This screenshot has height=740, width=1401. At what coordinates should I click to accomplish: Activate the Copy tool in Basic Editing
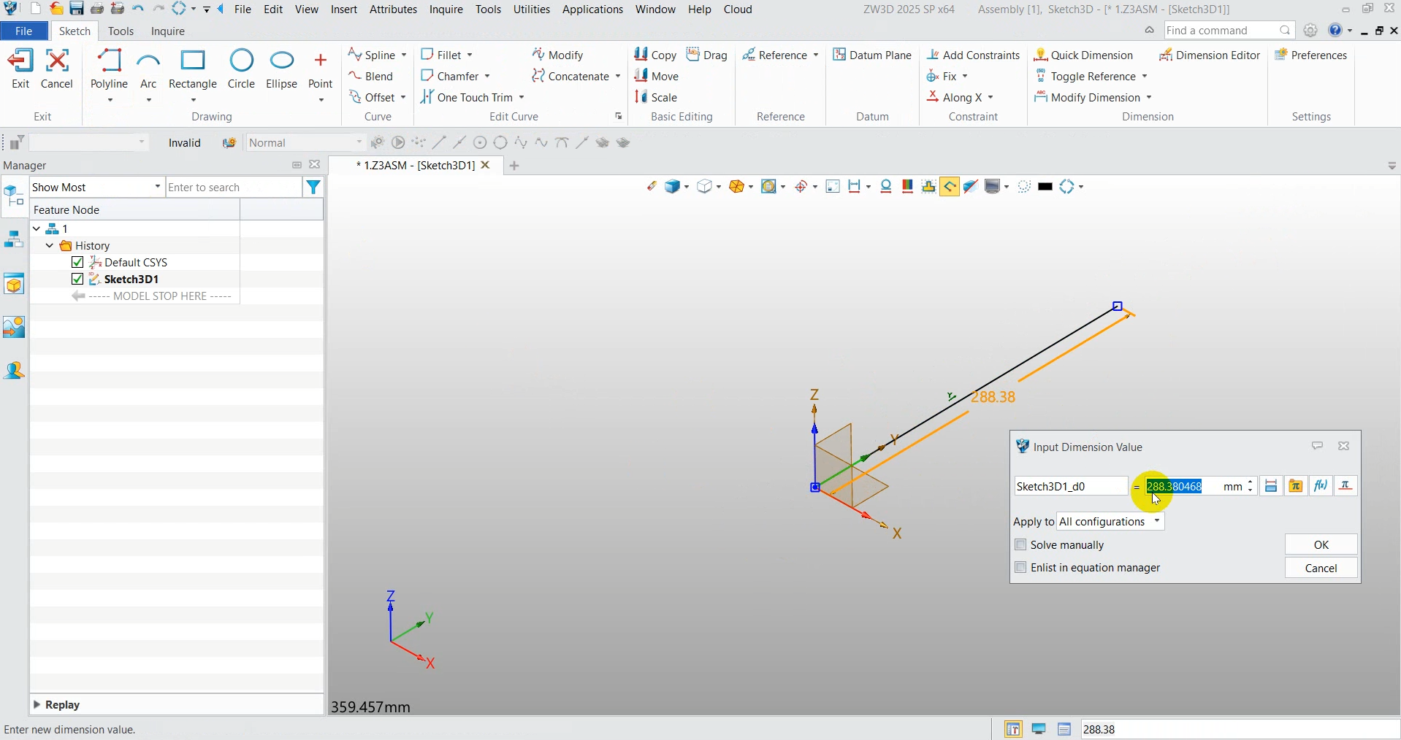(x=655, y=54)
